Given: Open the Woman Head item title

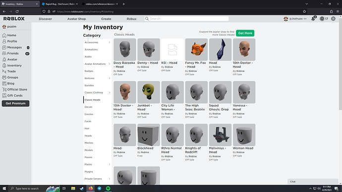Looking at the screenshot, I should pos(243,148).
